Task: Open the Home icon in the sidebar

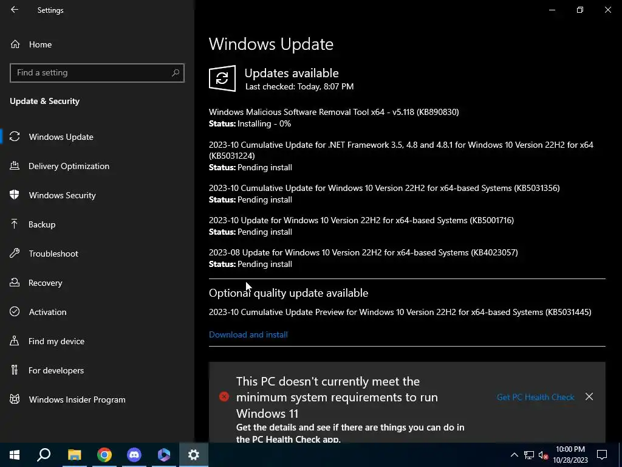Action: (15, 44)
